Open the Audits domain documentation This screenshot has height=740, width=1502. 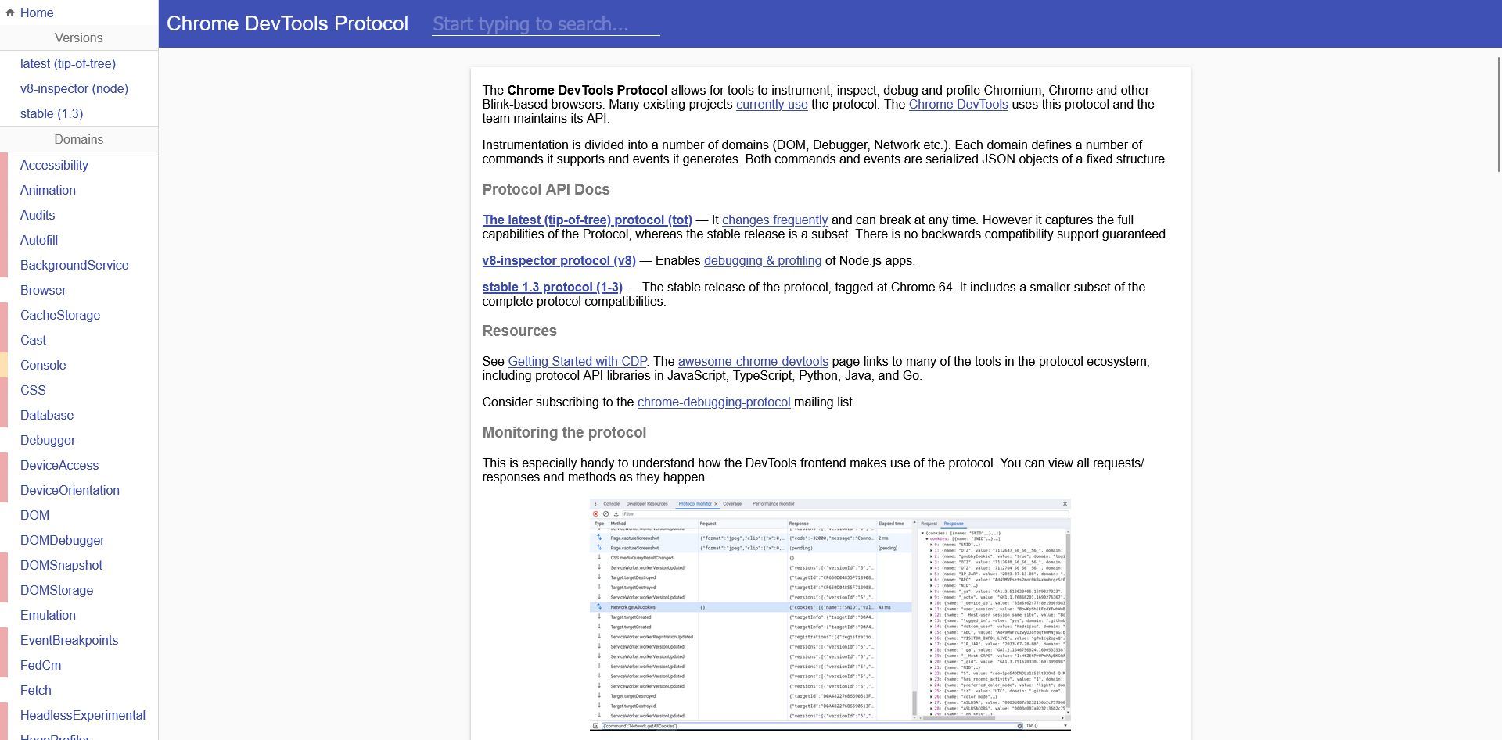(37, 215)
